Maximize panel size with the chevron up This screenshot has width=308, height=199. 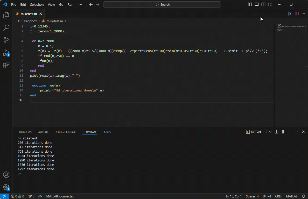[x=297, y=132]
